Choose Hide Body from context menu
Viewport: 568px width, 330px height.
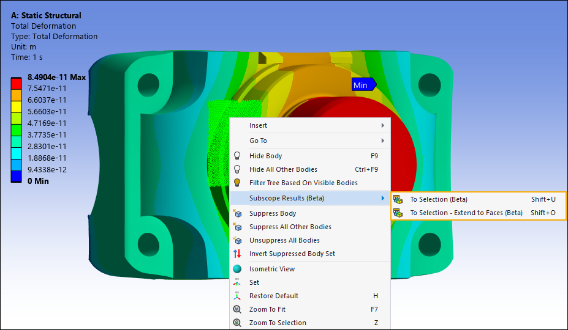310,156
